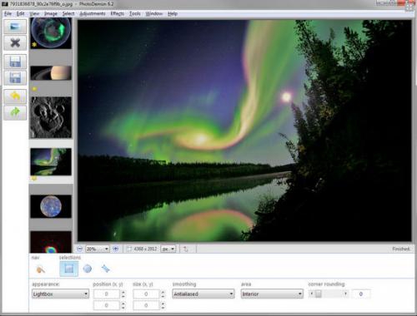Open the Image menu
Viewport: 417px width, 316px height.
point(51,13)
